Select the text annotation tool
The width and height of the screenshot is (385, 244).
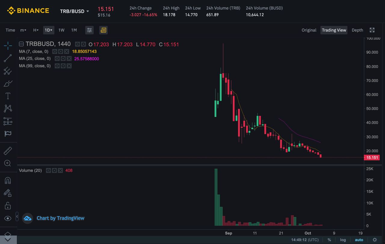pyautogui.click(x=8, y=96)
